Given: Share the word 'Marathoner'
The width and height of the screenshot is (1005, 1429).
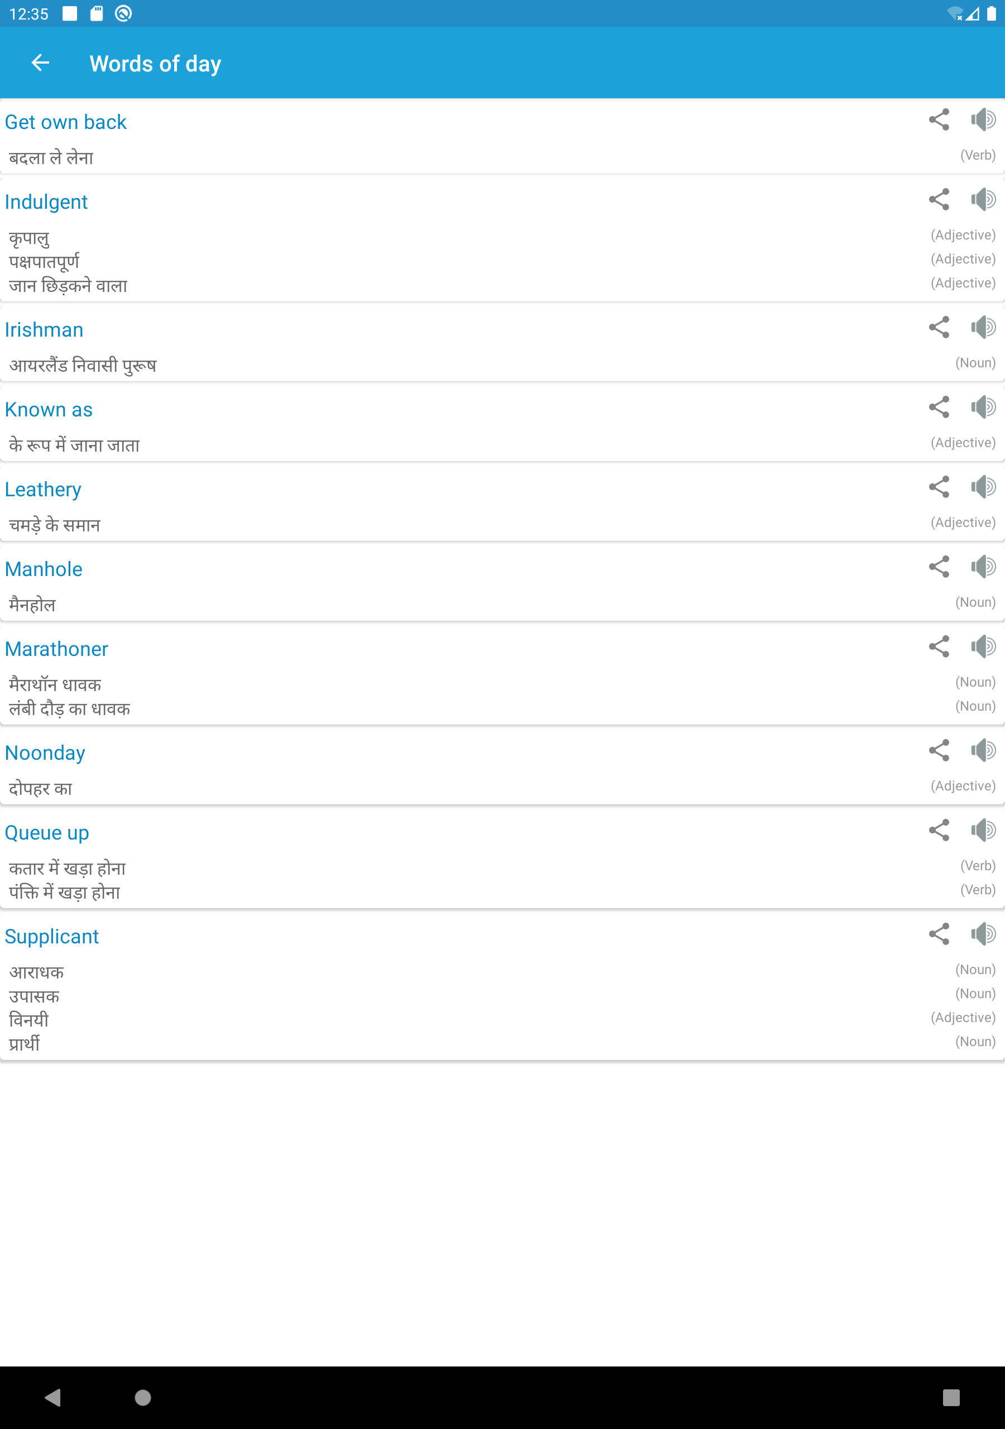Looking at the screenshot, I should pos(939,646).
